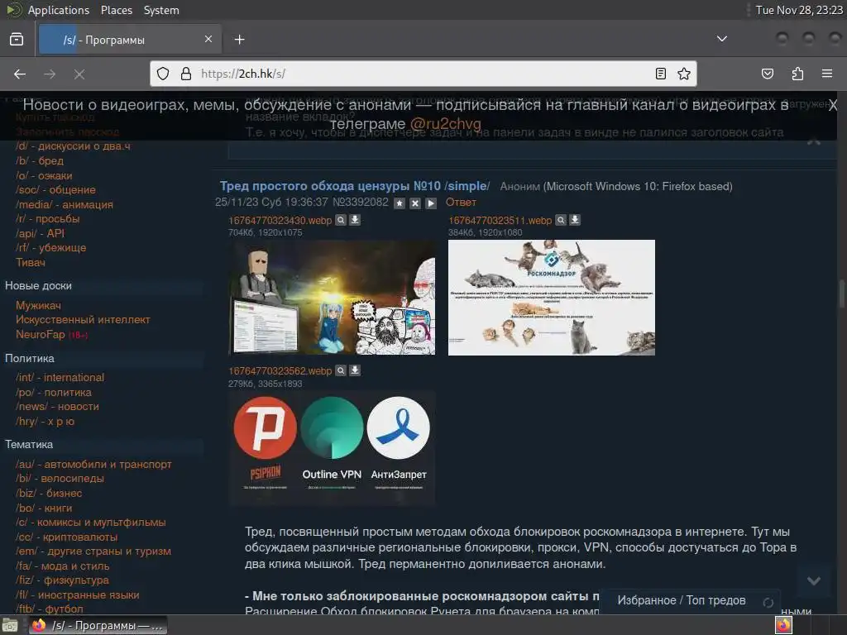Image resolution: width=847 pixels, height=635 pixels.
Task: Click Ответ to reply to thread
Action: tap(461, 203)
